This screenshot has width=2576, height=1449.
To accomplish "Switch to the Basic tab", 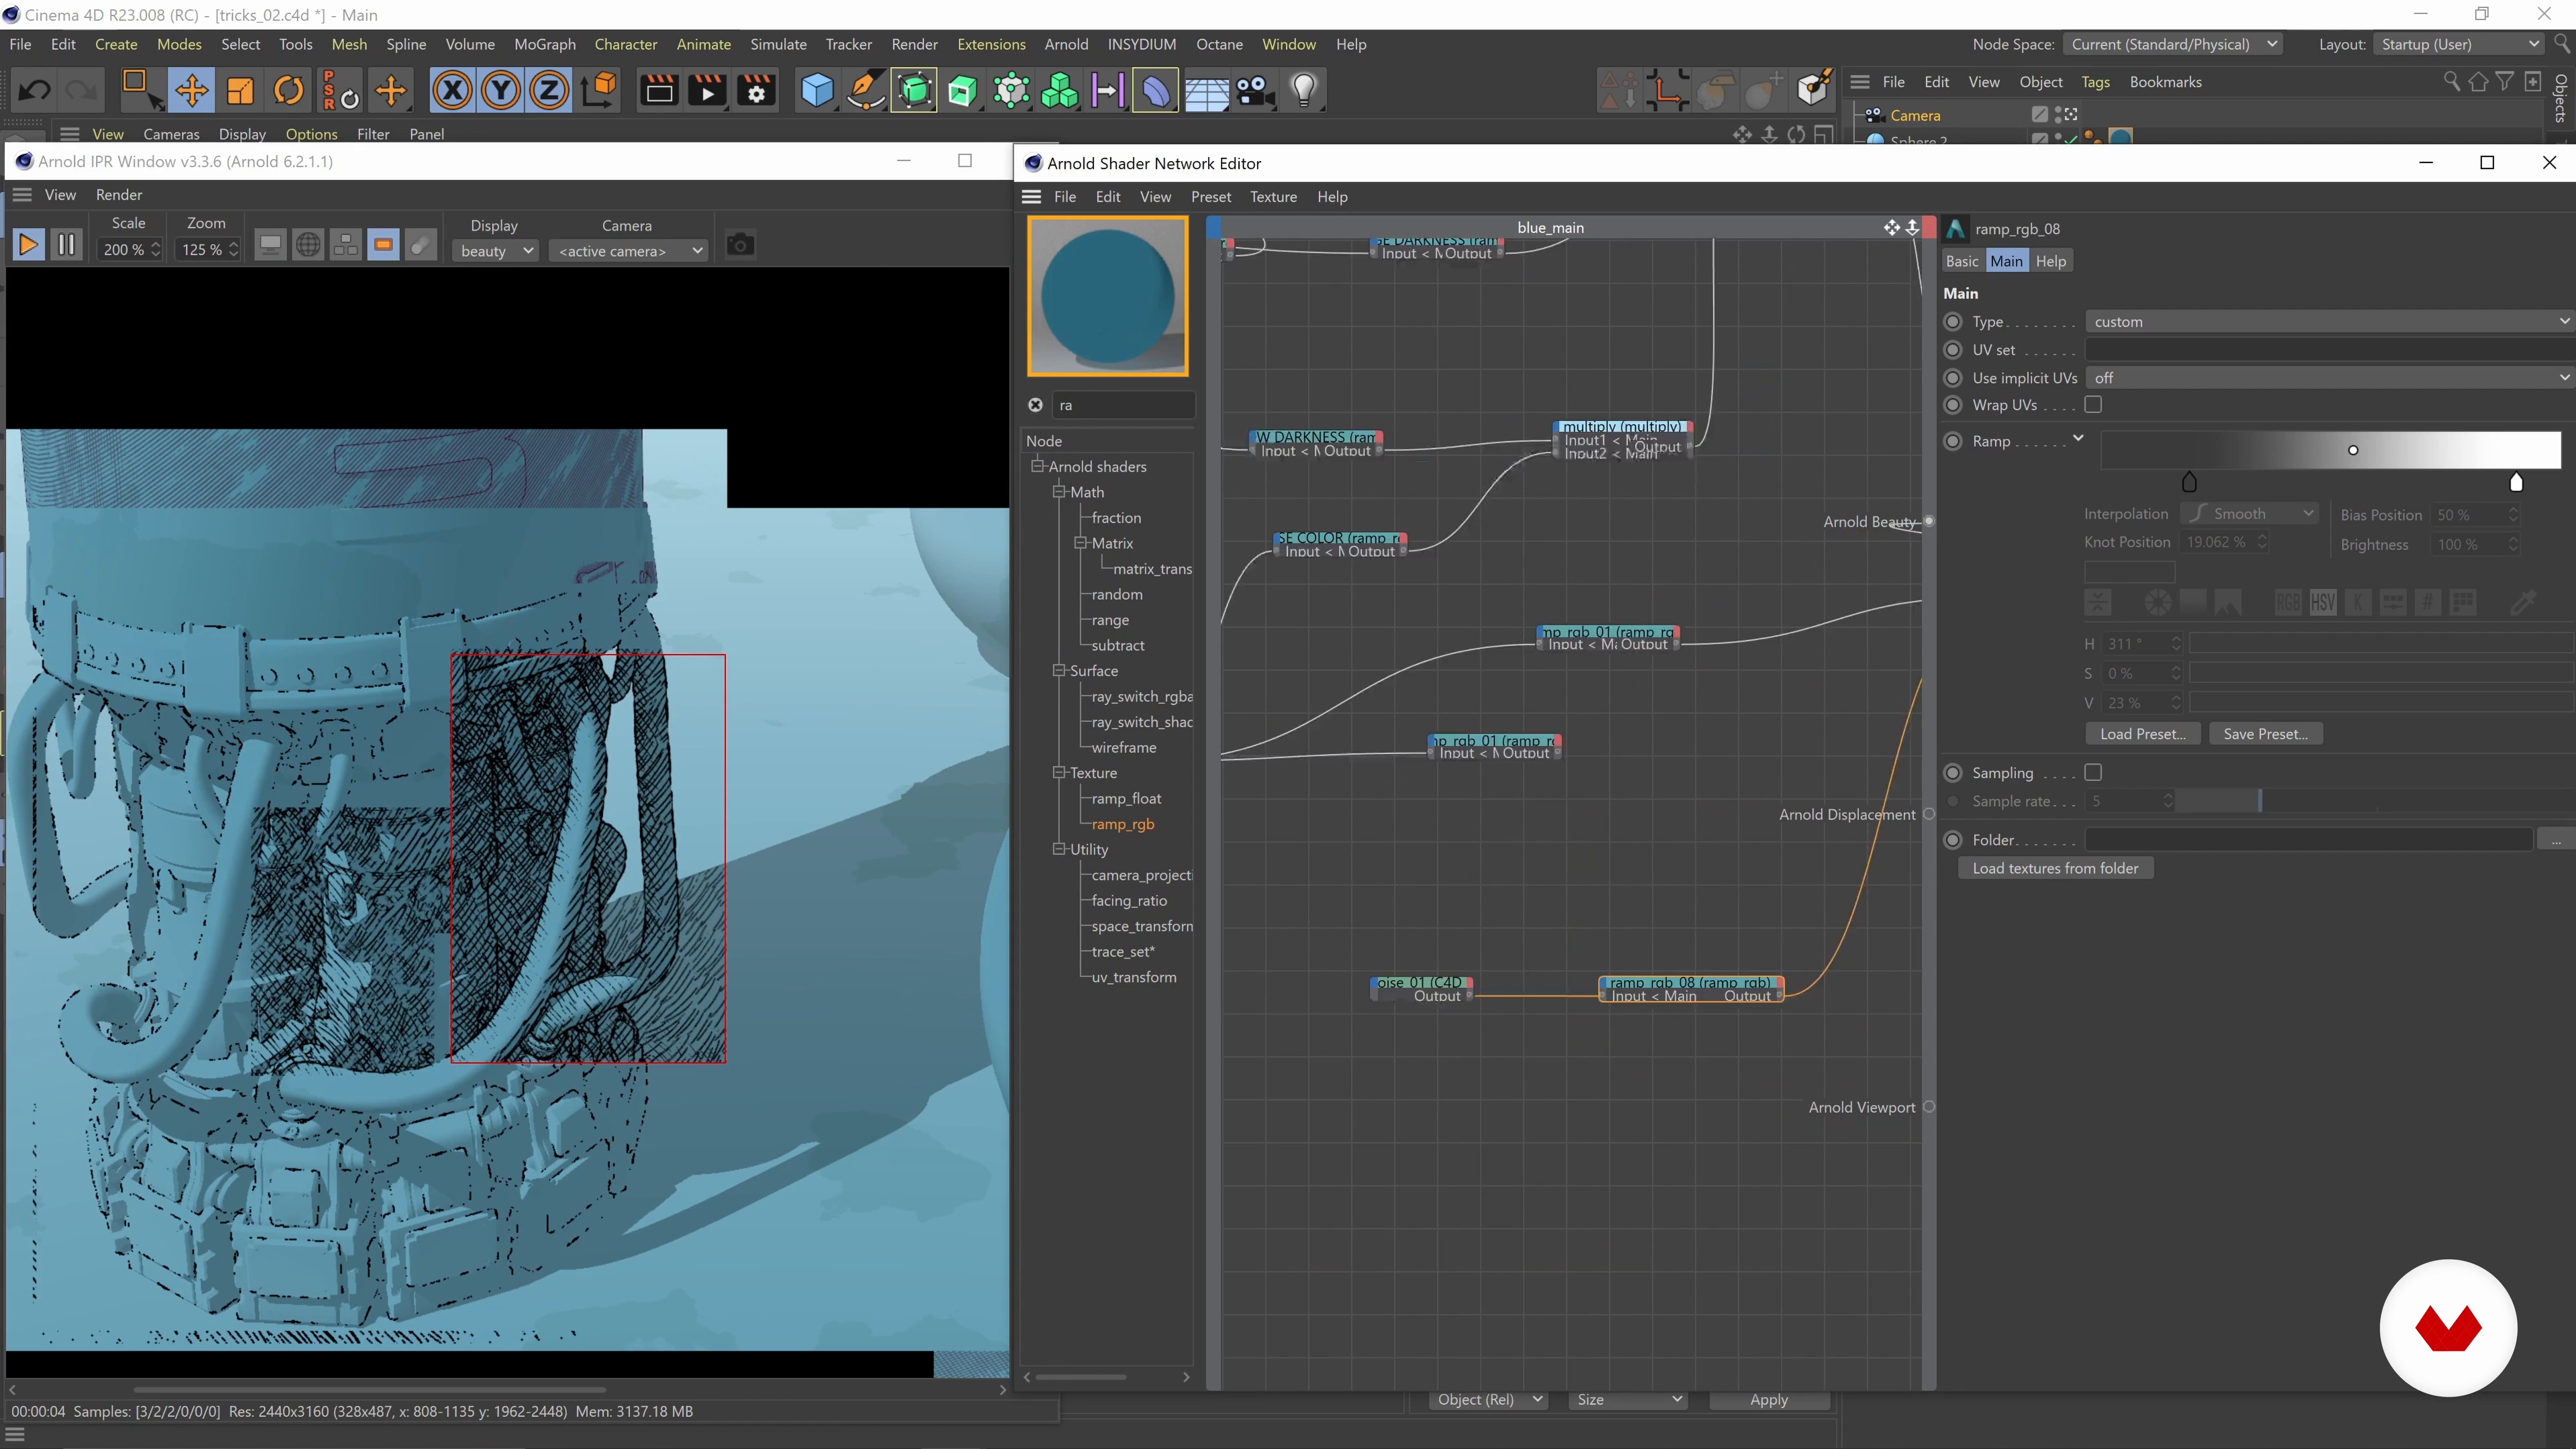I will (1962, 261).
